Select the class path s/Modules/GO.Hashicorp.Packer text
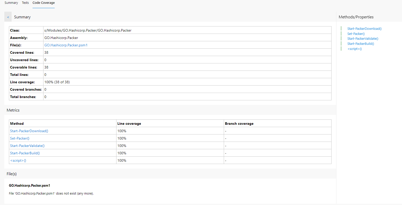This screenshot has width=402, height=205. (88, 30)
